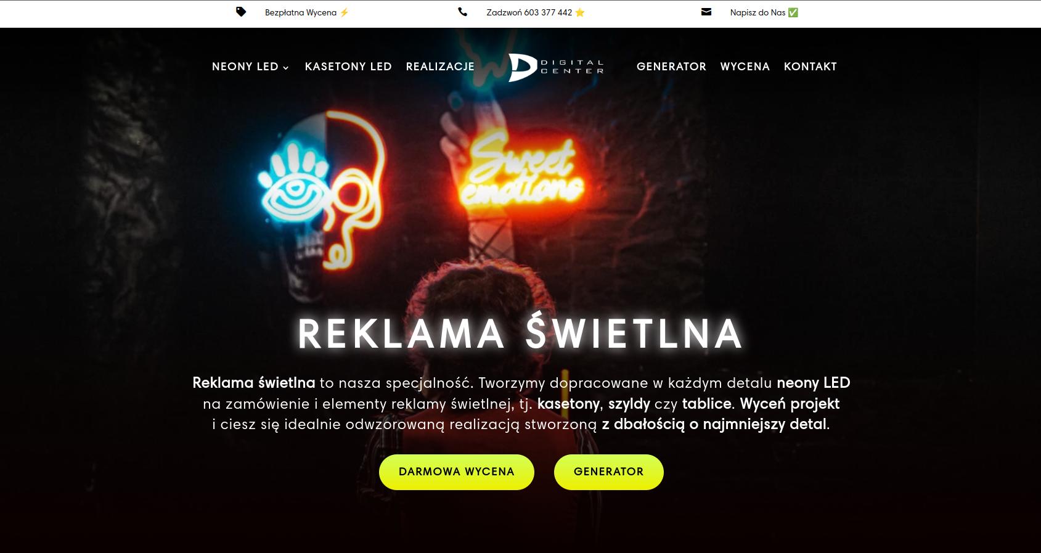Click the price tag icon in top bar

tap(241, 12)
